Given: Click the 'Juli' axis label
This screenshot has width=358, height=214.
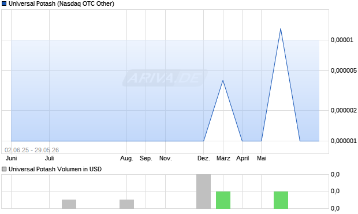Looking at the screenshot, I should click(x=49, y=158).
